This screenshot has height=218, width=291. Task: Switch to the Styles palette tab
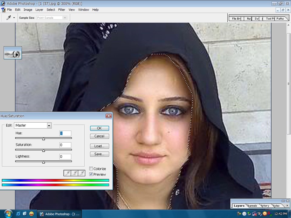tap(276, 206)
